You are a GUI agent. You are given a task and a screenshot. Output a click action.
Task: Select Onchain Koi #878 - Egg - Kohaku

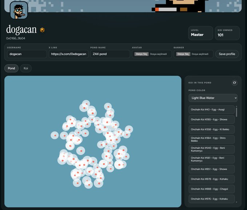click(x=211, y=179)
